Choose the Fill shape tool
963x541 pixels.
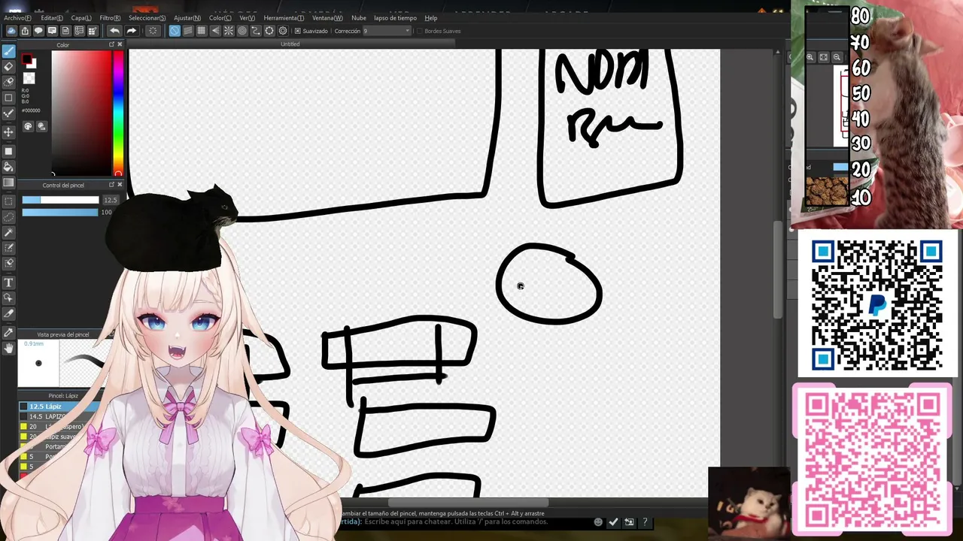click(x=9, y=151)
